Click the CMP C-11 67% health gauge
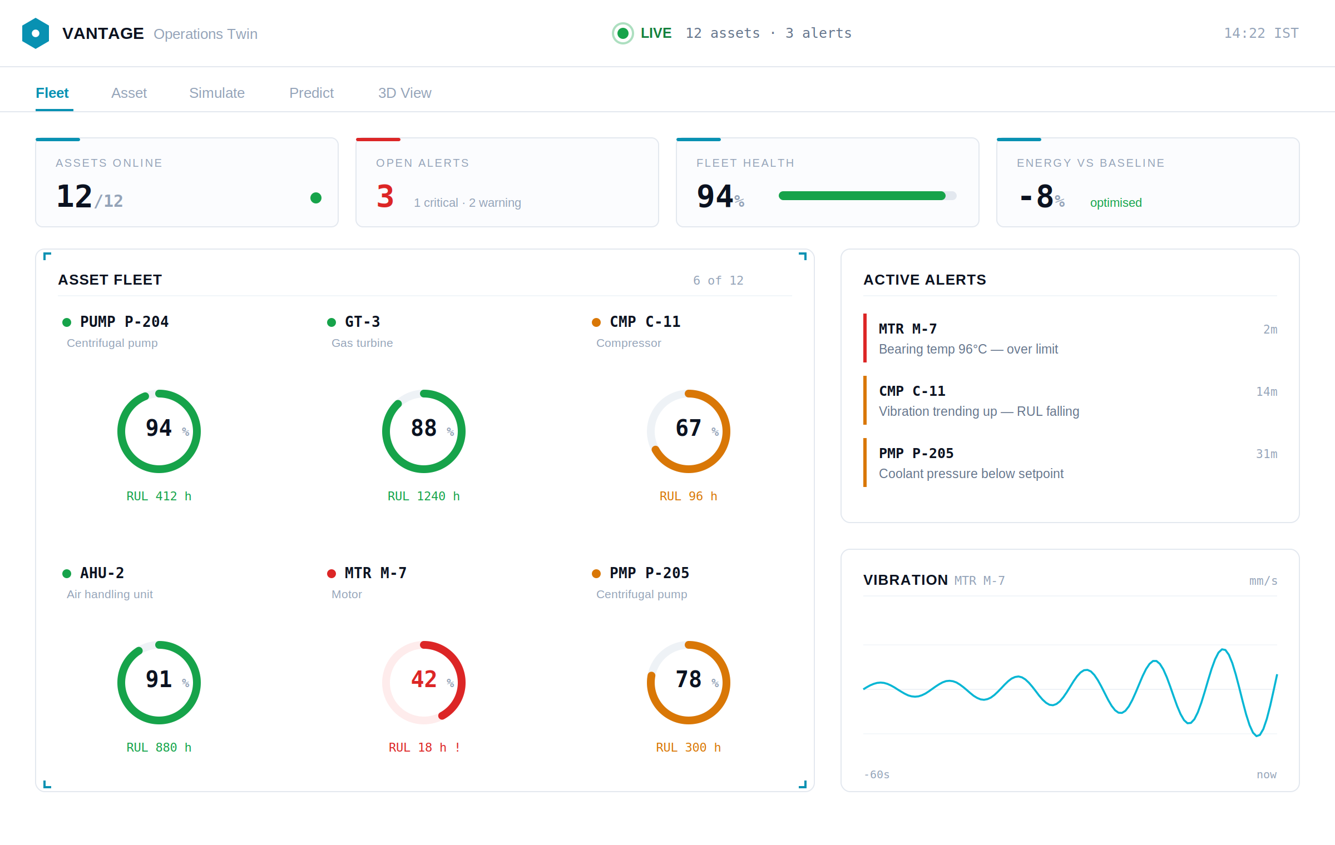The width and height of the screenshot is (1335, 845). [689, 431]
